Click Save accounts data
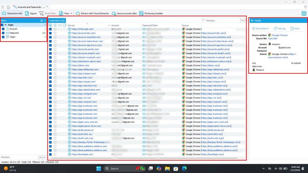This screenshot has height=173, width=308. (x=124, y=13)
